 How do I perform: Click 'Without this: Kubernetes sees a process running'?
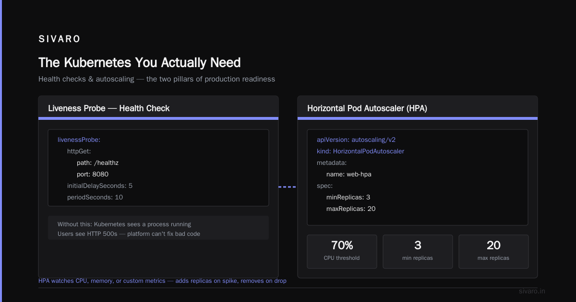click(124, 224)
